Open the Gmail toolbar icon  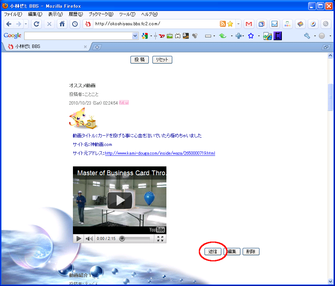click(x=249, y=24)
